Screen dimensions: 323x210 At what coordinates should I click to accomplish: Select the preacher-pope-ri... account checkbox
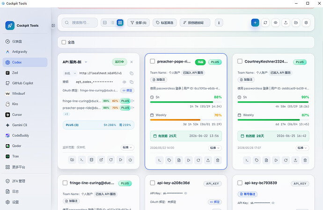(153, 61)
